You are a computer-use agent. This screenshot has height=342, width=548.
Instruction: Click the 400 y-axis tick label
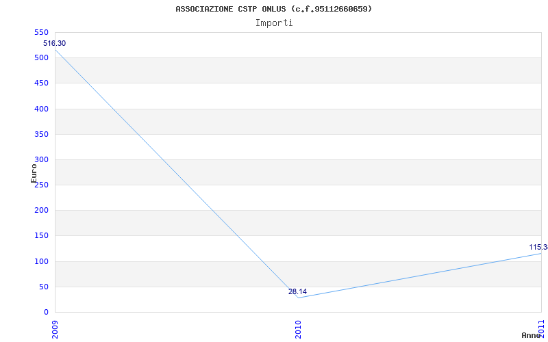click(41, 109)
